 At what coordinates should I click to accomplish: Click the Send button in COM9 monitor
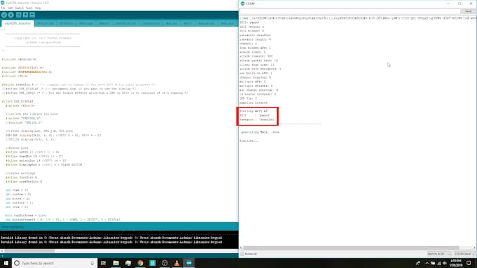click(x=468, y=11)
